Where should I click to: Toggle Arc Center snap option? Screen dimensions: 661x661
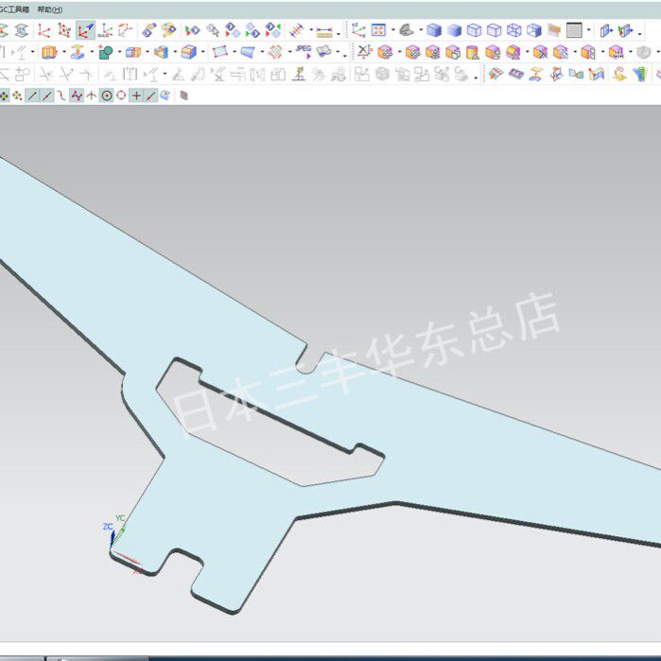click(106, 96)
